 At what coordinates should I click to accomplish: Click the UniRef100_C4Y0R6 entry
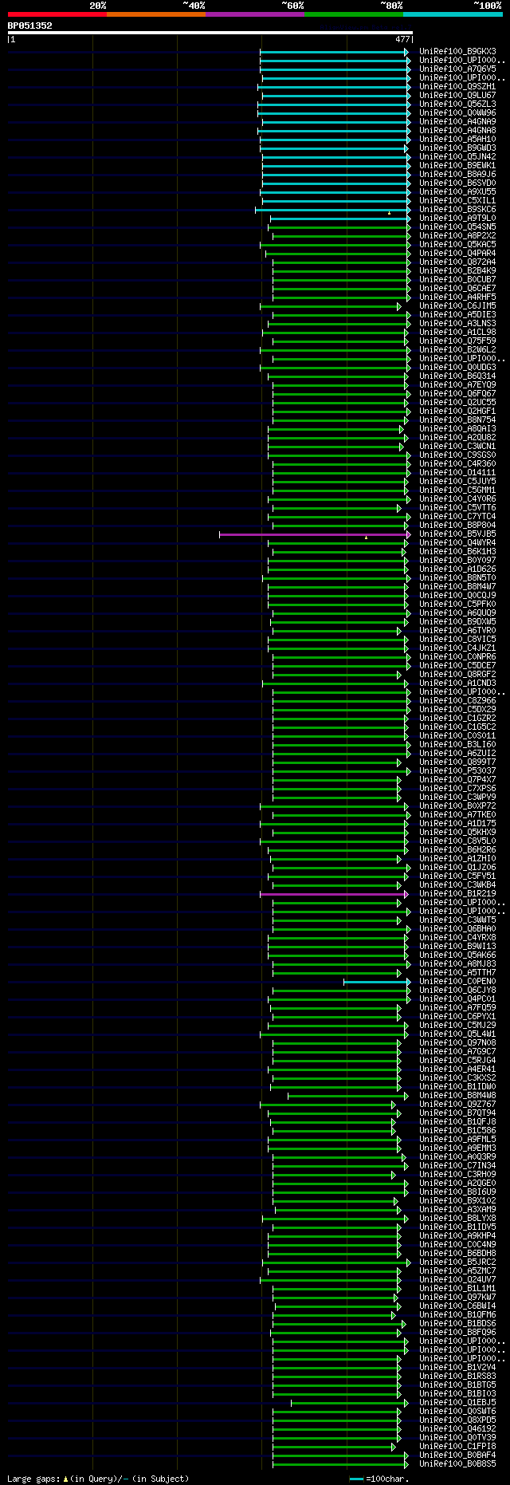pos(457,499)
